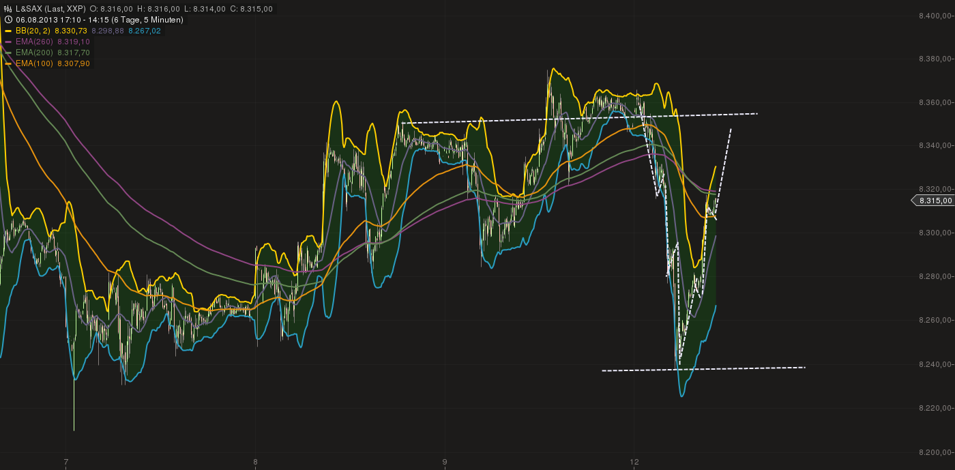Click the orange EMA(100) line marker icon

click(x=8, y=63)
